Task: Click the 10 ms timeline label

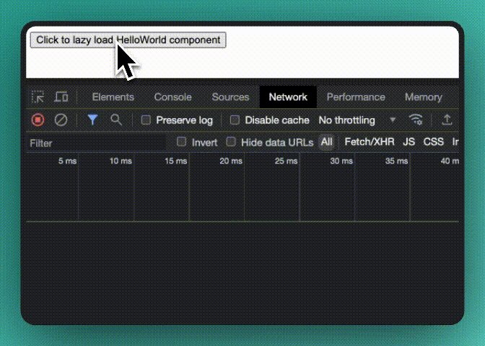Action: (121, 161)
